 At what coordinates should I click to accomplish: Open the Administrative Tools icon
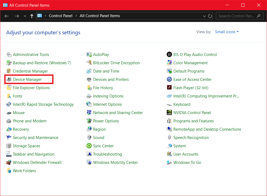pos(9,55)
